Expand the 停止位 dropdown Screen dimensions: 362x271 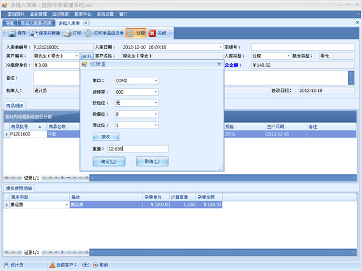click(156, 125)
